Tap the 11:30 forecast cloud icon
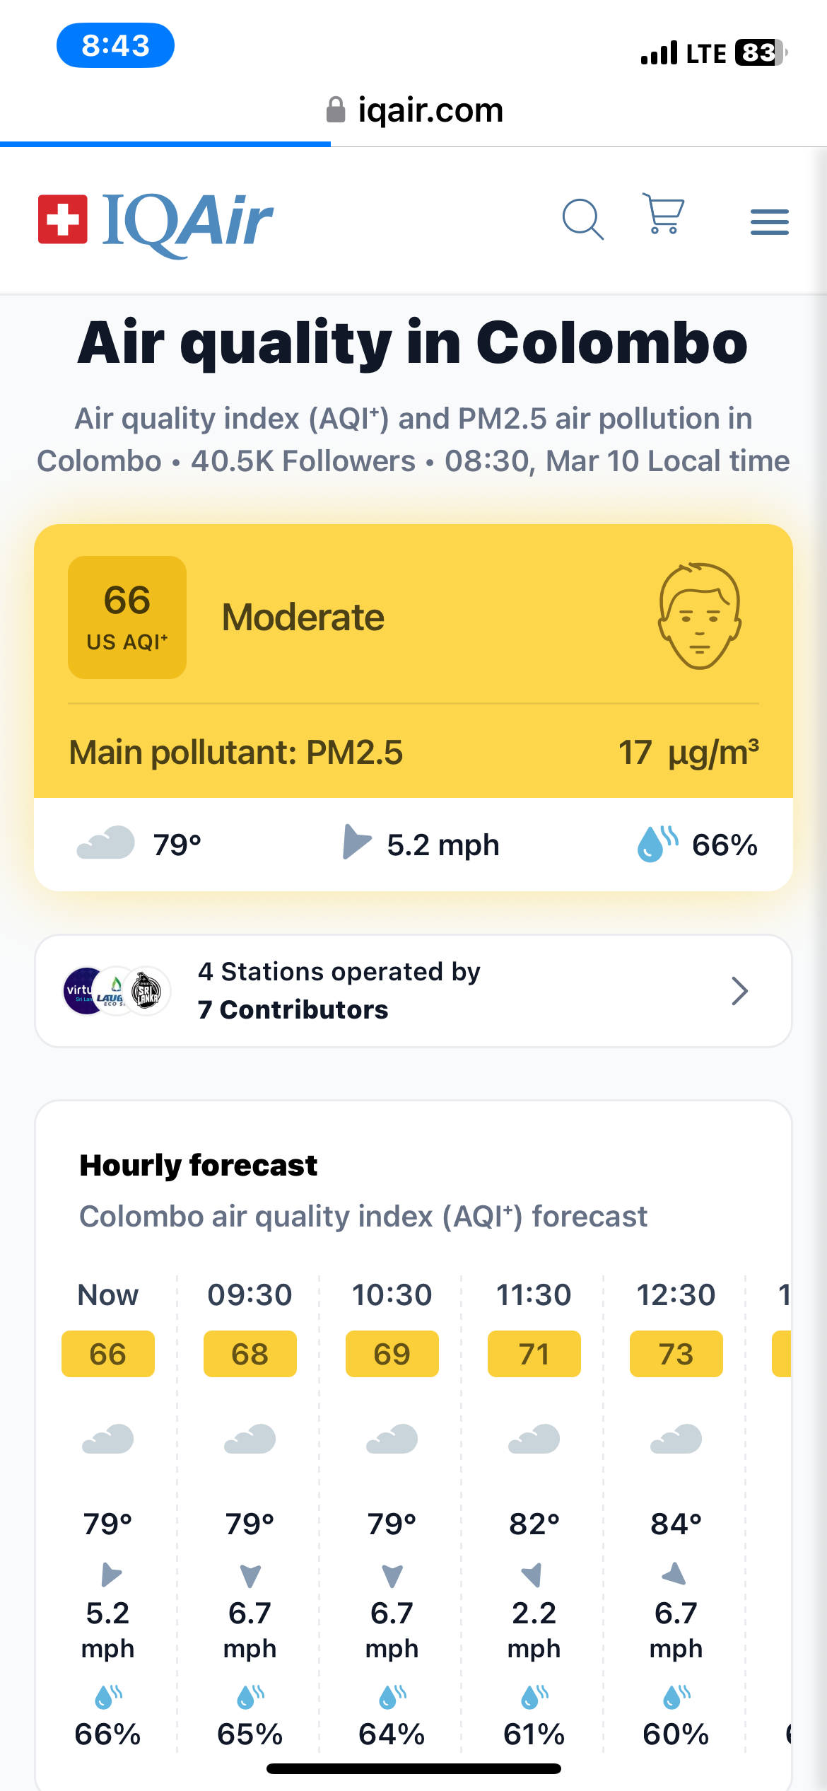Image resolution: width=827 pixels, height=1791 pixels. pyautogui.click(x=534, y=1439)
